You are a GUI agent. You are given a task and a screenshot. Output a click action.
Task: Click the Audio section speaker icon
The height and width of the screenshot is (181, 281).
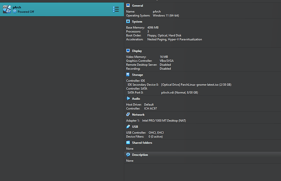coord(128,99)
